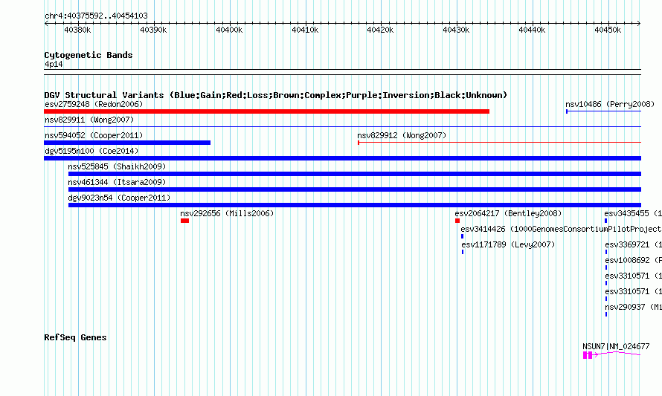Open the nsv829911 (Wong2007) label

[89, 120]
